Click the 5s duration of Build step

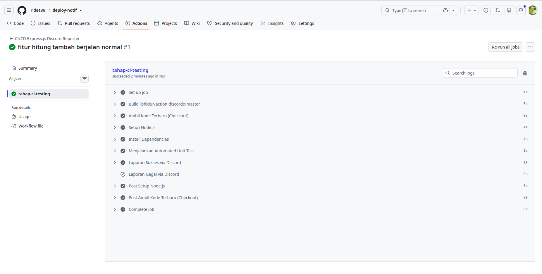click(x=525, y=104)
